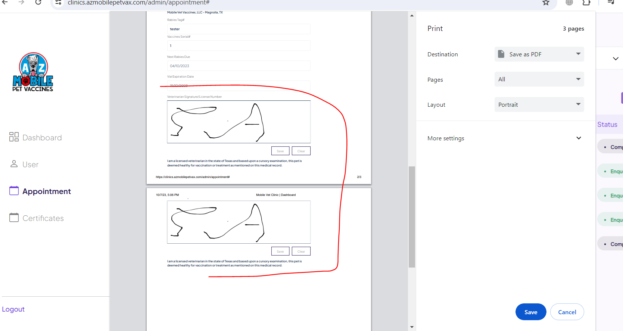Image resolution: width=623 pixels, height=331 pixels.
Task: Click the Logout link
Action: [13, 309]
